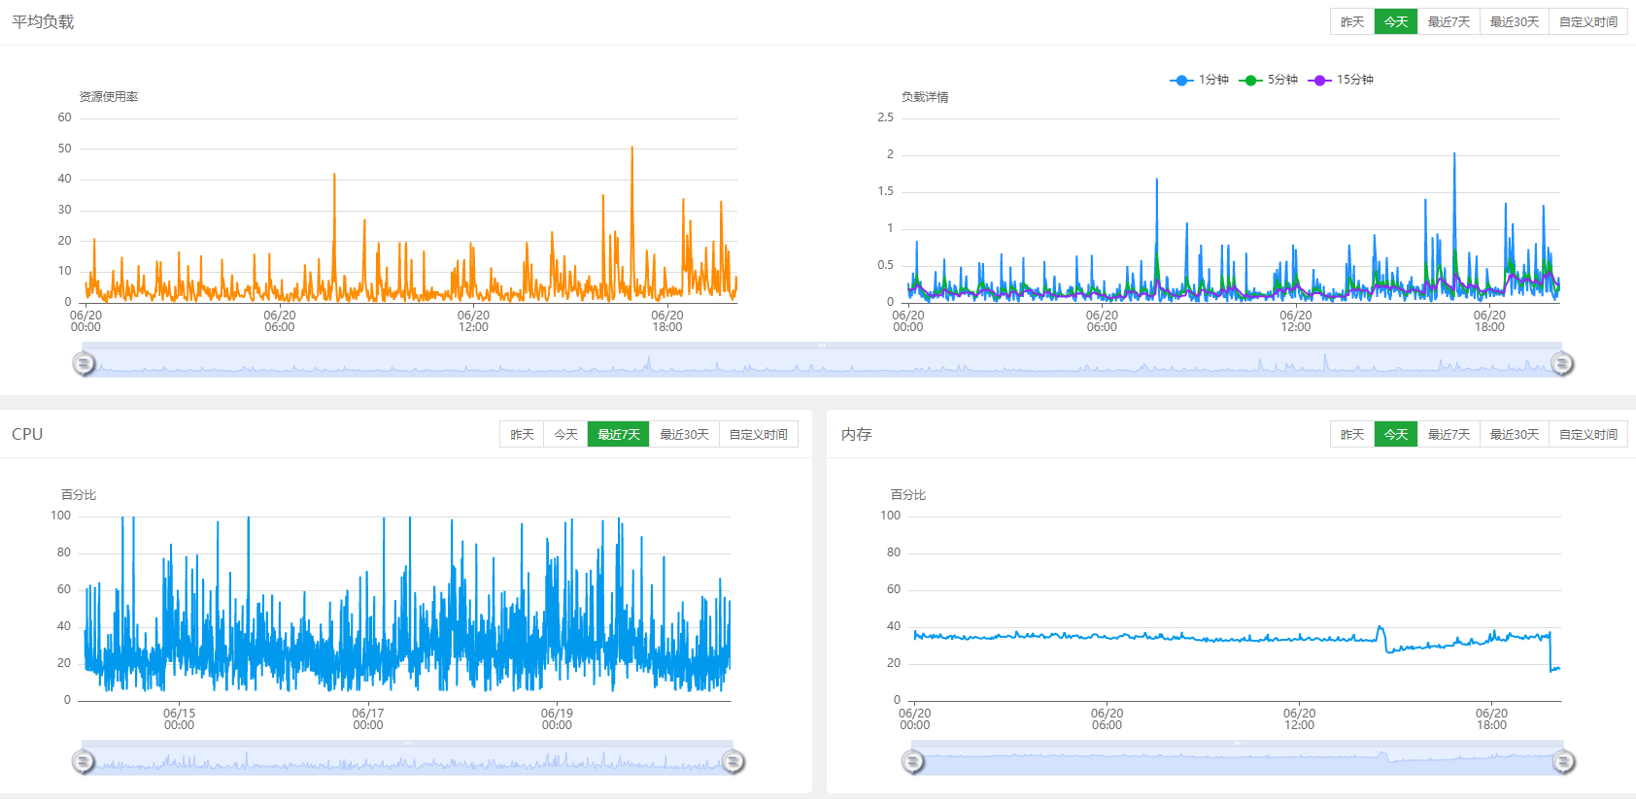Toggle the 1分钟 legend series
This screenshot has width=1636, height=799.
pyautogui.click(x=1200, y=80)
